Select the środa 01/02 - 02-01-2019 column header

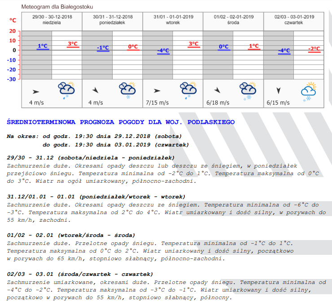coord(233,19)
